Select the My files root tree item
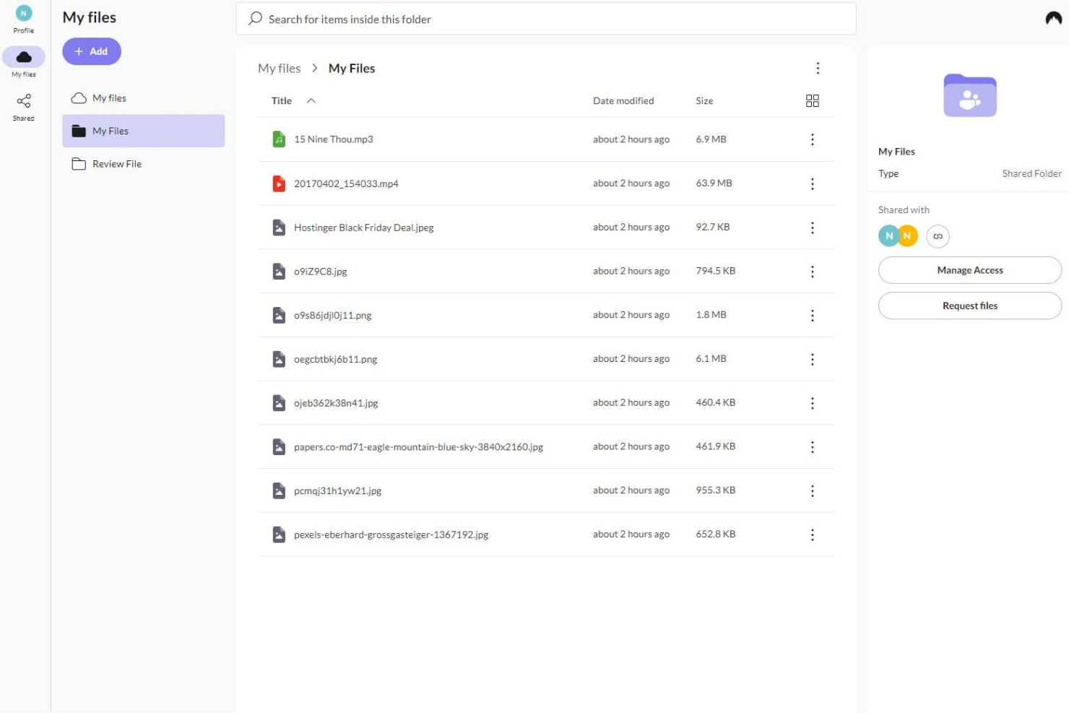The image size is (1069, 713). pos(109,98)
